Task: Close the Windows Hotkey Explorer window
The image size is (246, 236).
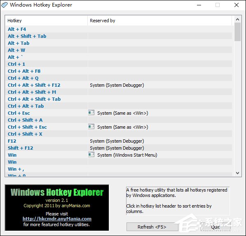Action: [x=237, y=5]
